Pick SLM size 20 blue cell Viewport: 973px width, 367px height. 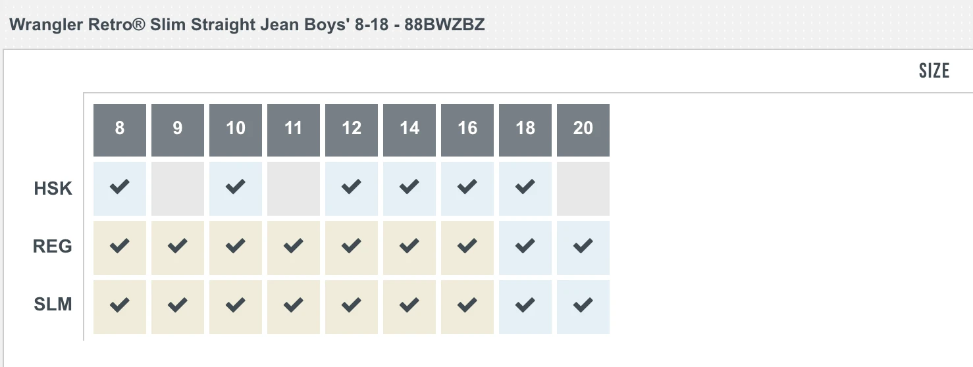coord(583,306)
